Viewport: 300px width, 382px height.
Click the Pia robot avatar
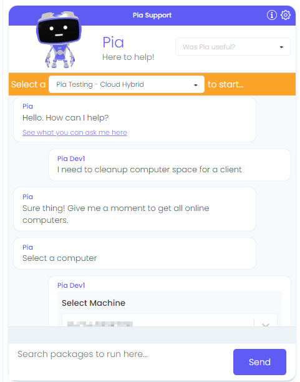click(x=59, y=39)
